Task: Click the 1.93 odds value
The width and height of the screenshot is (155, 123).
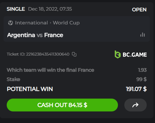Action: [142, 70]
